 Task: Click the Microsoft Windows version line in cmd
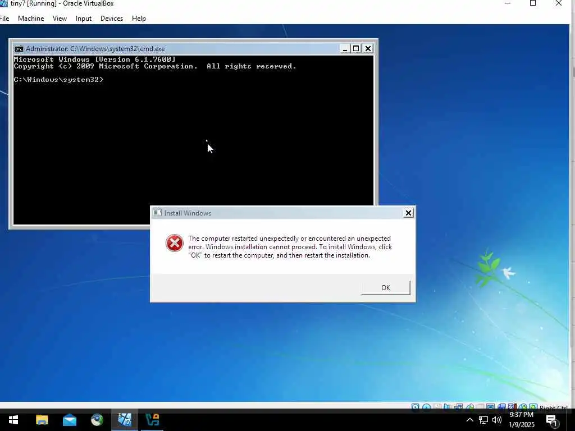pyautogui.click(x=94, y=59)
